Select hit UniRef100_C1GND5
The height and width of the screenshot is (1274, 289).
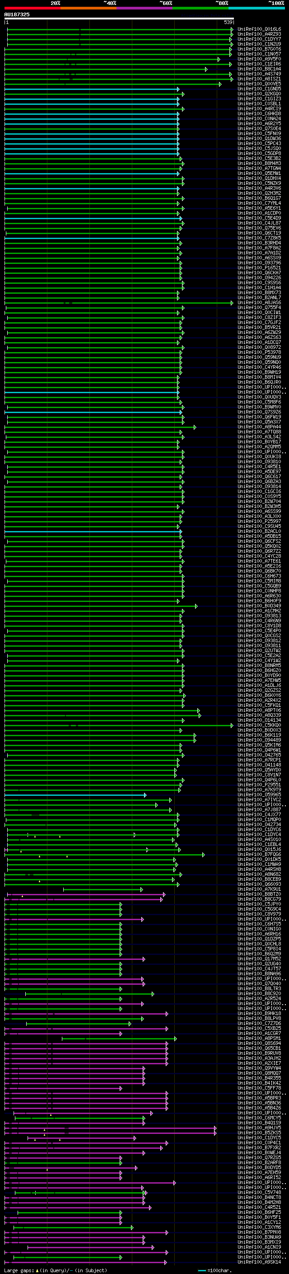pos(259,89)
